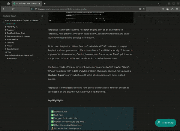Click the Self-host list item text
The height and width of the screenshot is (131, 180).
(59, 115)
